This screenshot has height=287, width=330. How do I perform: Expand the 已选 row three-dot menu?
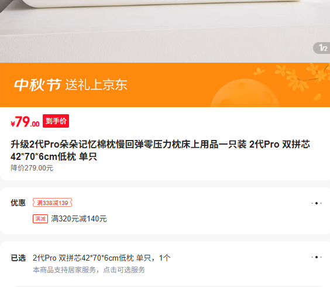[x=317, y=257]
